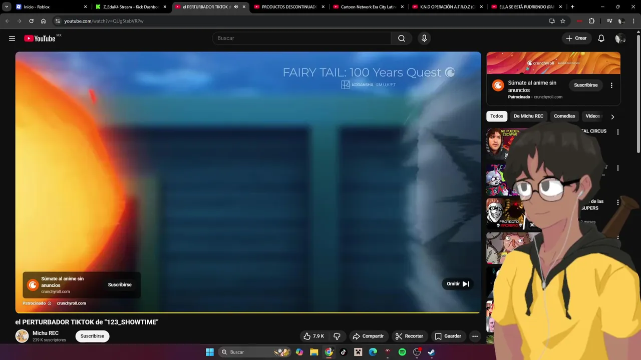Select the Todos filter chip
Screen dimensions: 641x360
pos(497,116)
